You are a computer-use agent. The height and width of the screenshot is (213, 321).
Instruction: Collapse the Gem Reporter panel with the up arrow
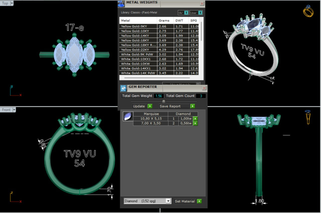(x=164, y=101)
